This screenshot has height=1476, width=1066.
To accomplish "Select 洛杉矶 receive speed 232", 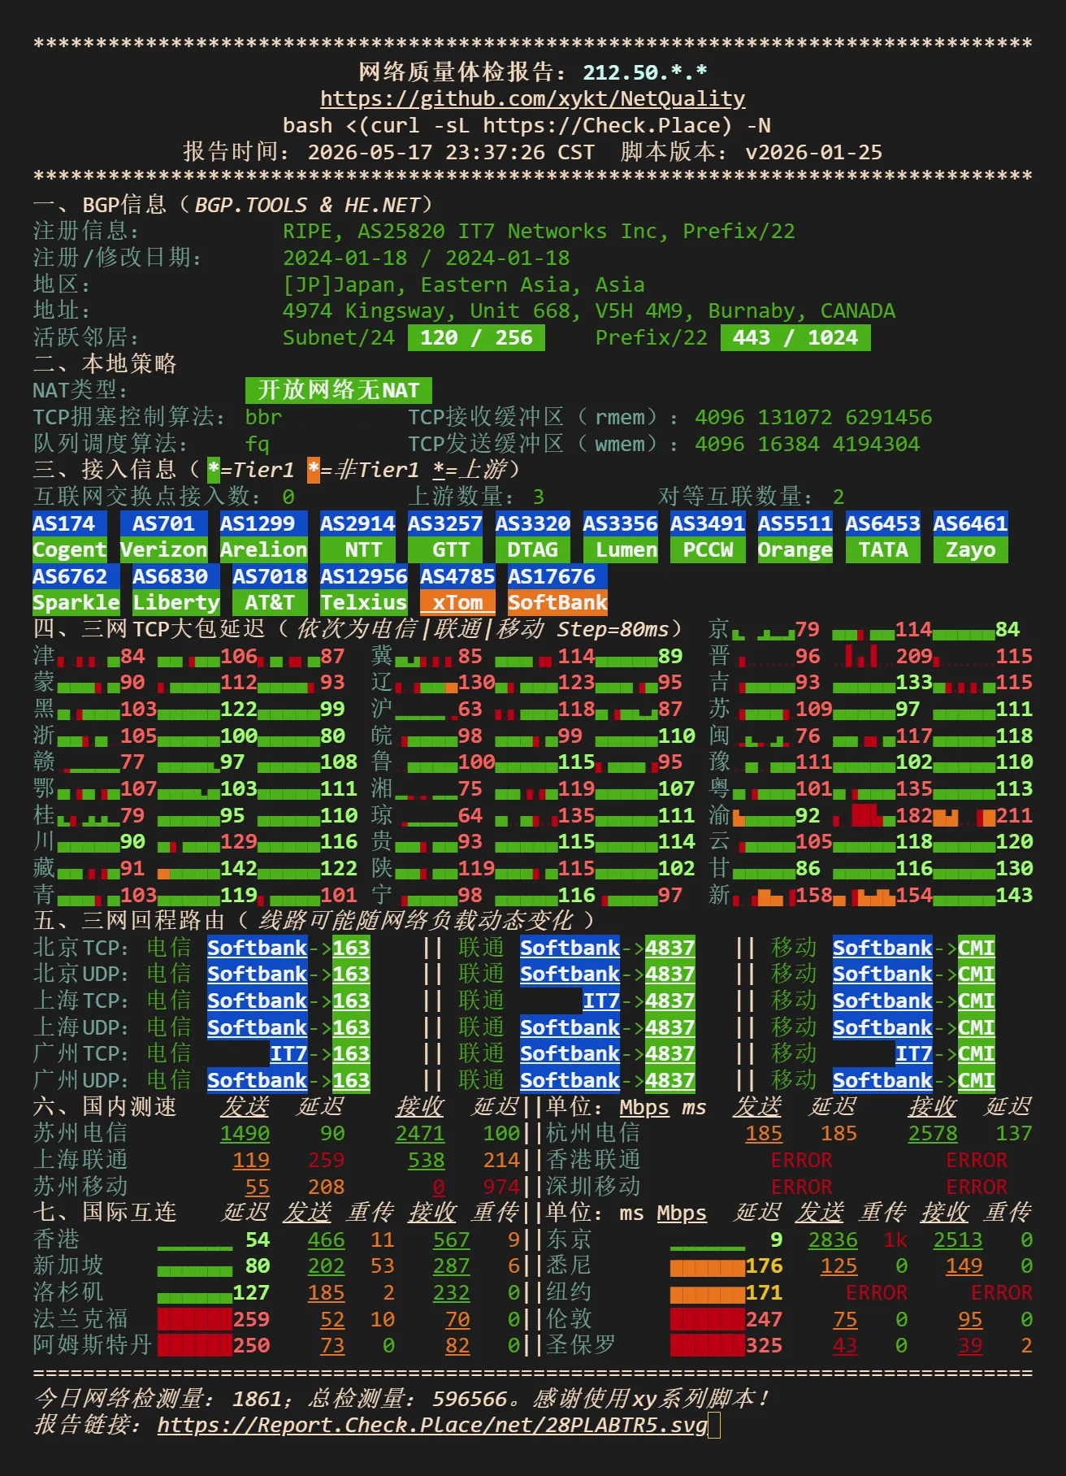I will pos(451,1292).
